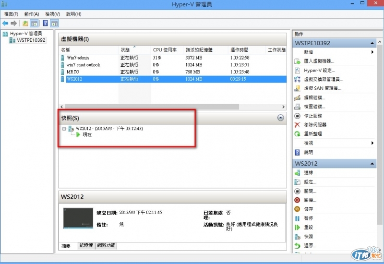Click the import virtual machine icon
Viewport: 384px width, 264px height.
(x=297, y=61)
